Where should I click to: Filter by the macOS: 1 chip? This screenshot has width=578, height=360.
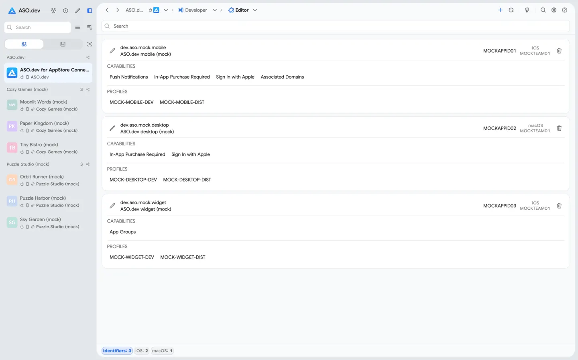(x=162, y=351)
